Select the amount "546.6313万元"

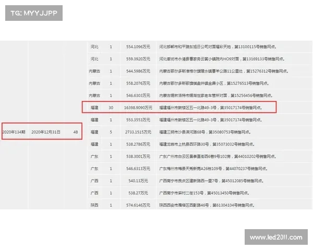click(138, 169)
